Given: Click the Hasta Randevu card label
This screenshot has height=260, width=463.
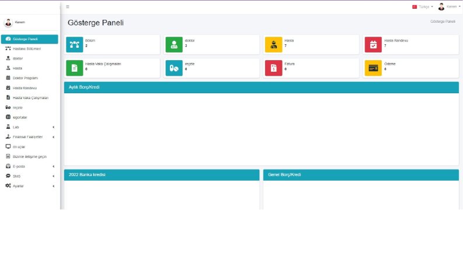Looking at the screenshot, I should (396, 40).
